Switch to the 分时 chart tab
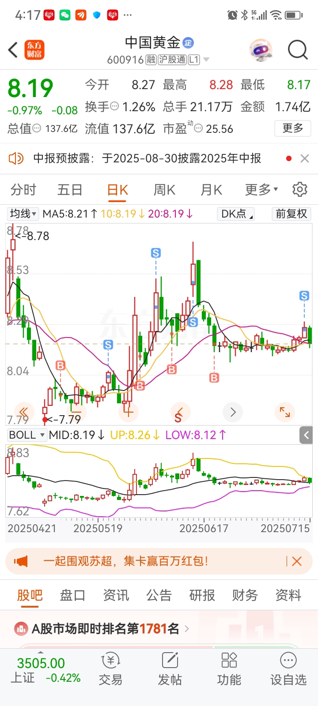Image resolution: width=318 pixels, height=706 pixels. pyautogui.click(x=23, y=190)
